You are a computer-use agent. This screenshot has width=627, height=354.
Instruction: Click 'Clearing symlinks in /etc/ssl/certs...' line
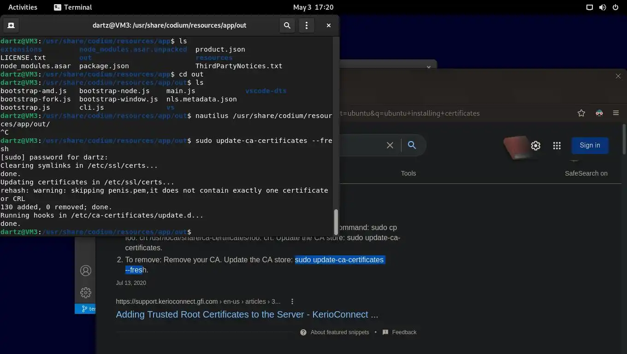79,165
